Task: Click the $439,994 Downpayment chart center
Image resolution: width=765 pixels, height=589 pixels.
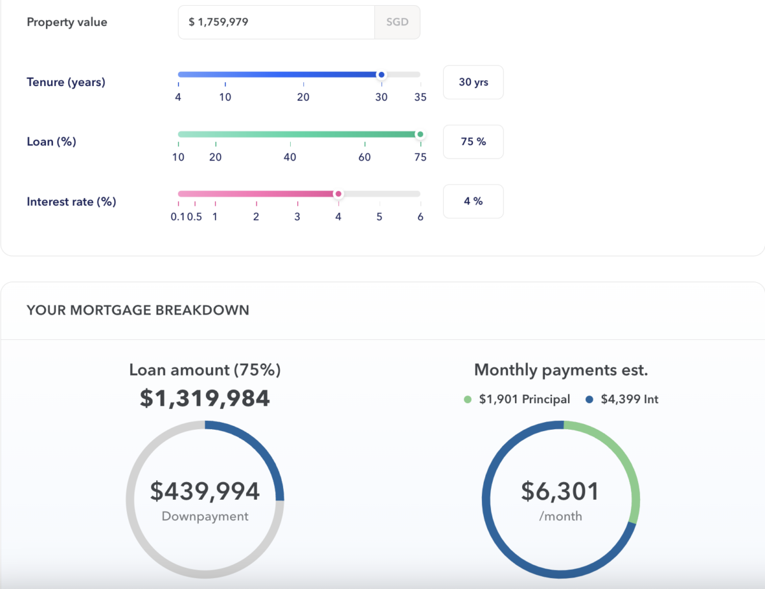Action: tap(205, 499)
